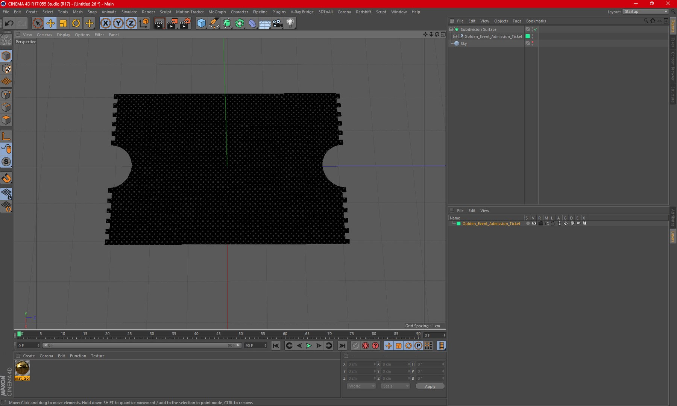The height and width of the screenshot is (406, 677).
Task: Open the Cameras viewport menu
Action: pyautogui.click(x=44, y=35)
